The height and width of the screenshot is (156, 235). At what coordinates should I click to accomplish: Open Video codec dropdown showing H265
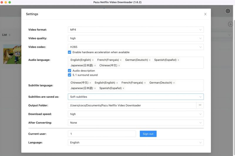tap(136, 47)
